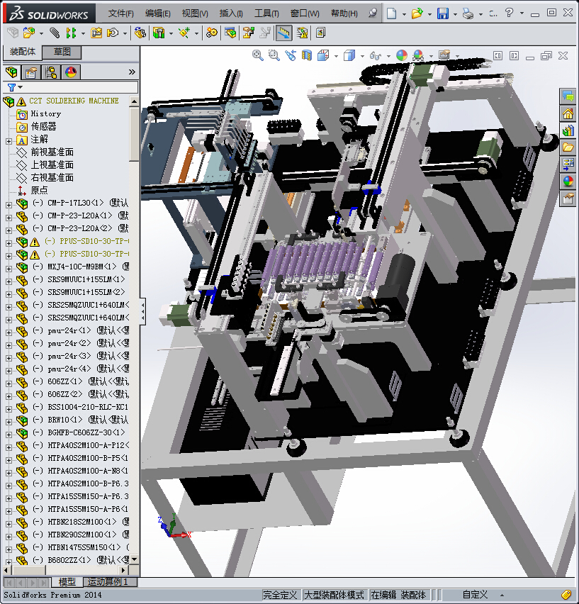This screenshot has width=579, height=604.
Task: Click the Zoom to Area icon
Action: click(x=274, y=55)
